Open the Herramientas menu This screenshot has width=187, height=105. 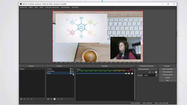coord(65,7)
